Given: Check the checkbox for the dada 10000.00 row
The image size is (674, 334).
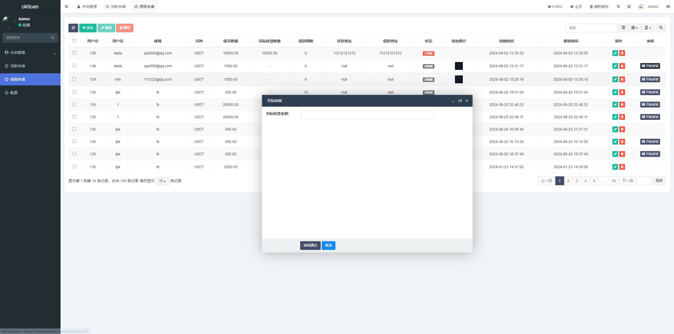Looking at the screenshot, I should 74,53.
